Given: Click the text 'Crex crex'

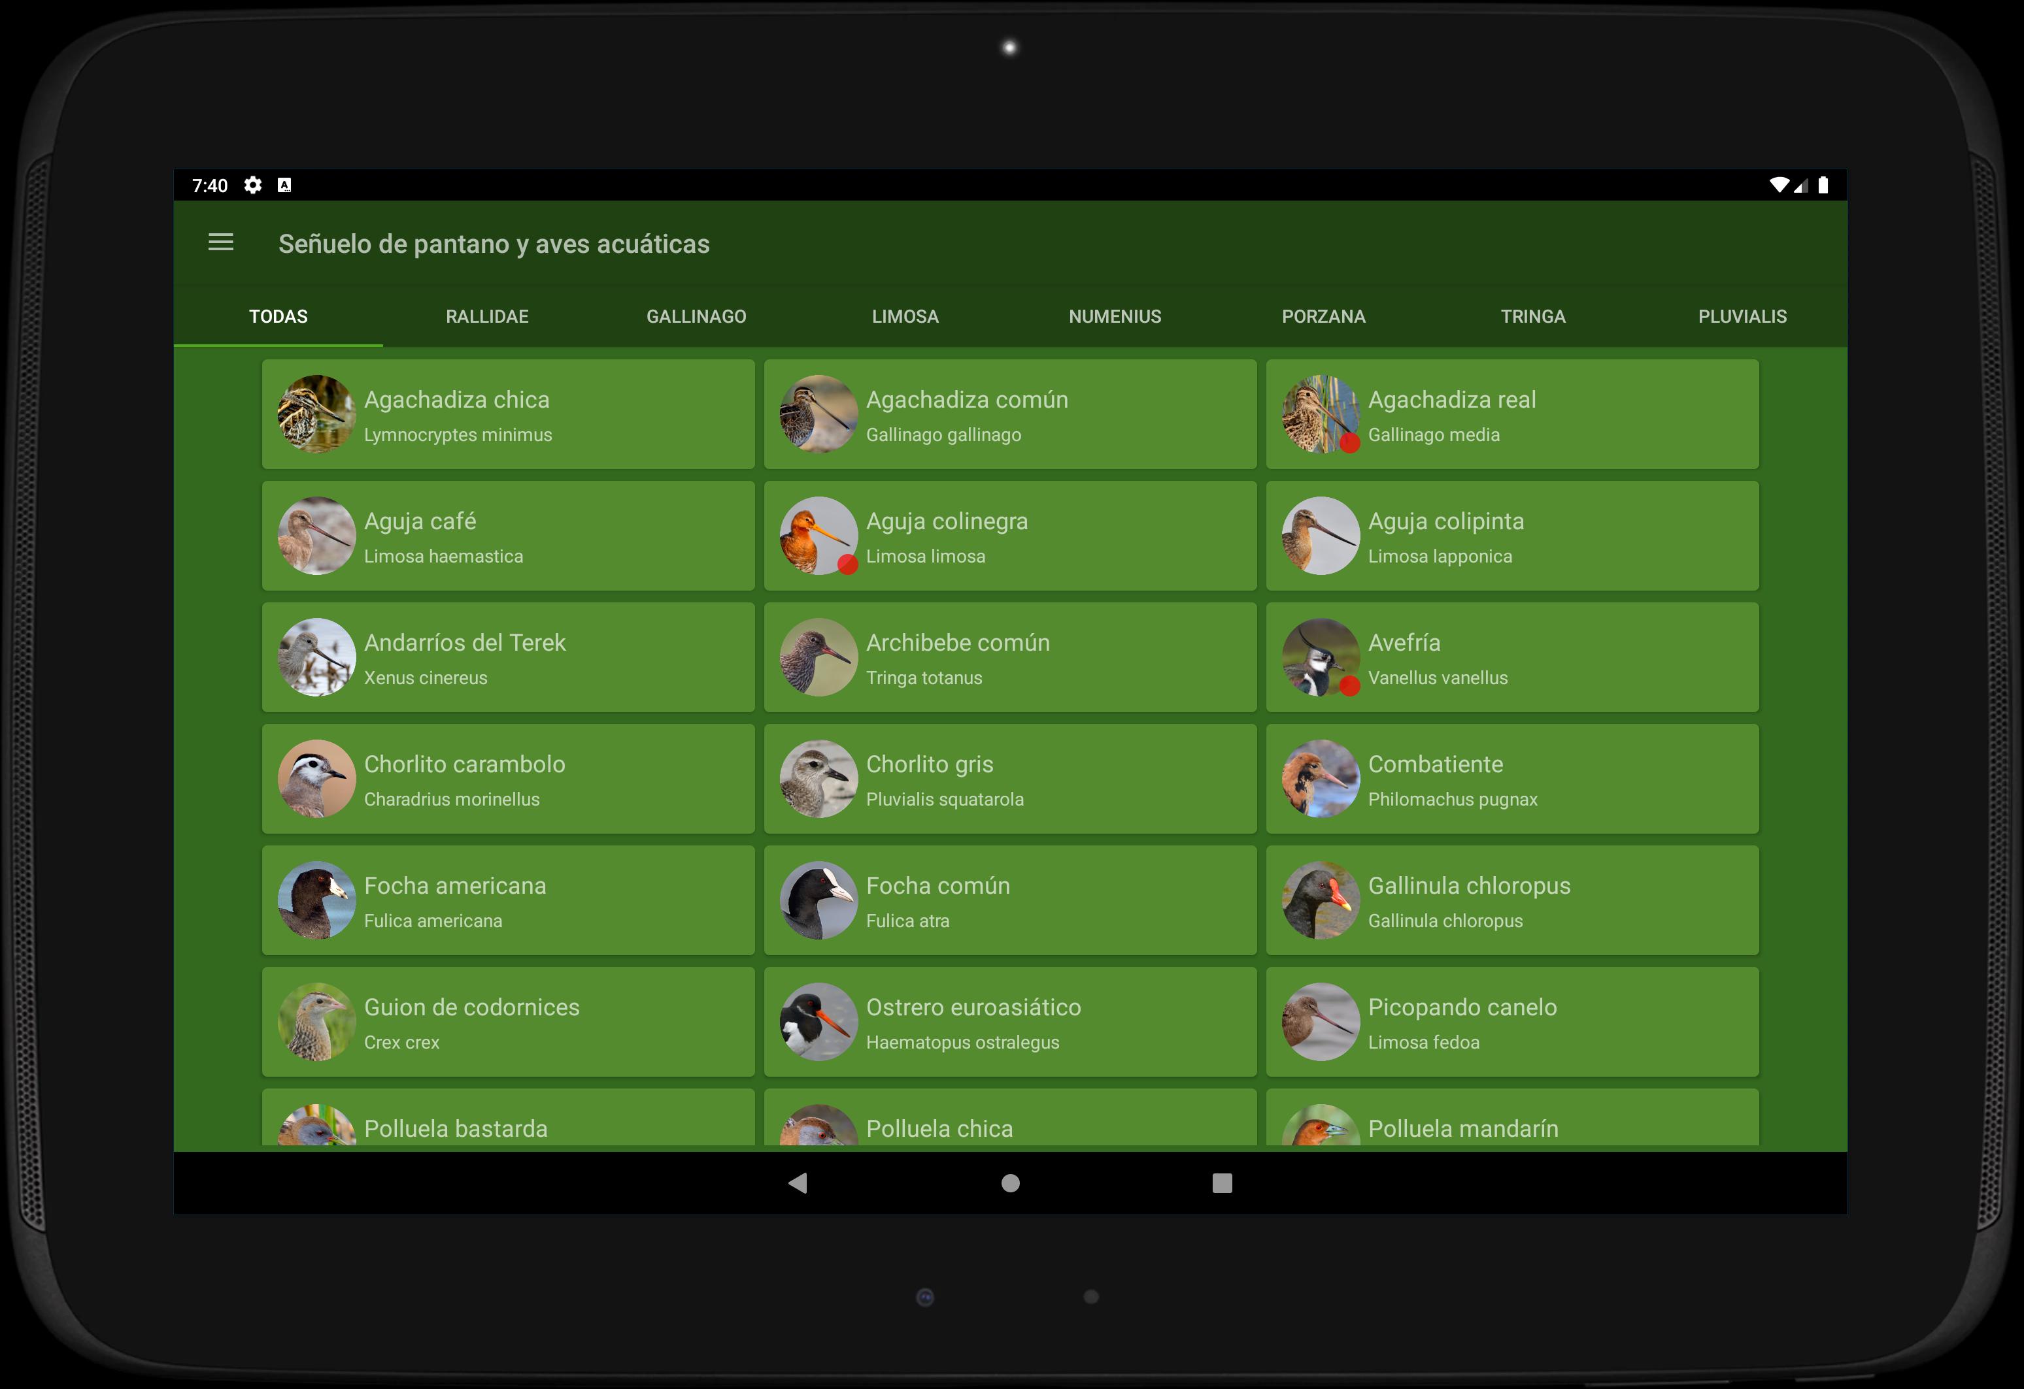Looking at the screenshot, I should (x=401, y=1043).
